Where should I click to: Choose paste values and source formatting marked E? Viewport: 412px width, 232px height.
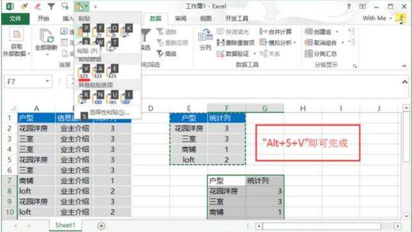[x=112, y=72]
